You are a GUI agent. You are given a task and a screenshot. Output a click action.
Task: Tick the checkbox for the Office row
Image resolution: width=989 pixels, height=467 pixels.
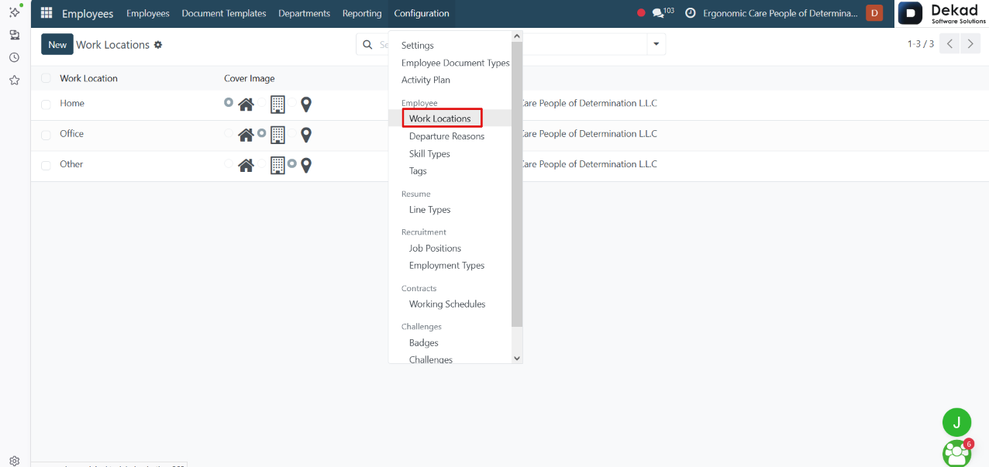(46, 135)
